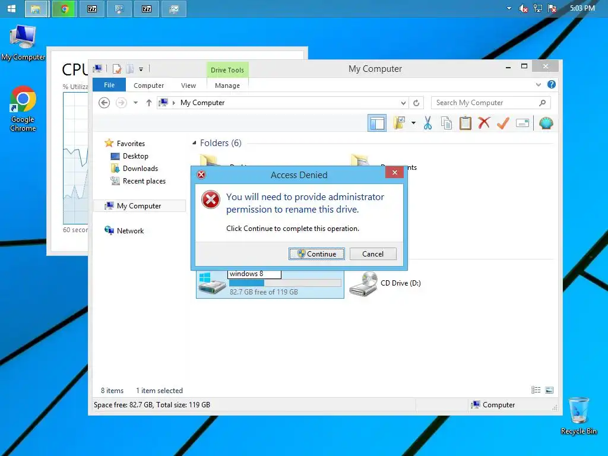Screen dimensions: 608x456
Task: Click the Search My Computer field
Action: [x=486, y=103]
